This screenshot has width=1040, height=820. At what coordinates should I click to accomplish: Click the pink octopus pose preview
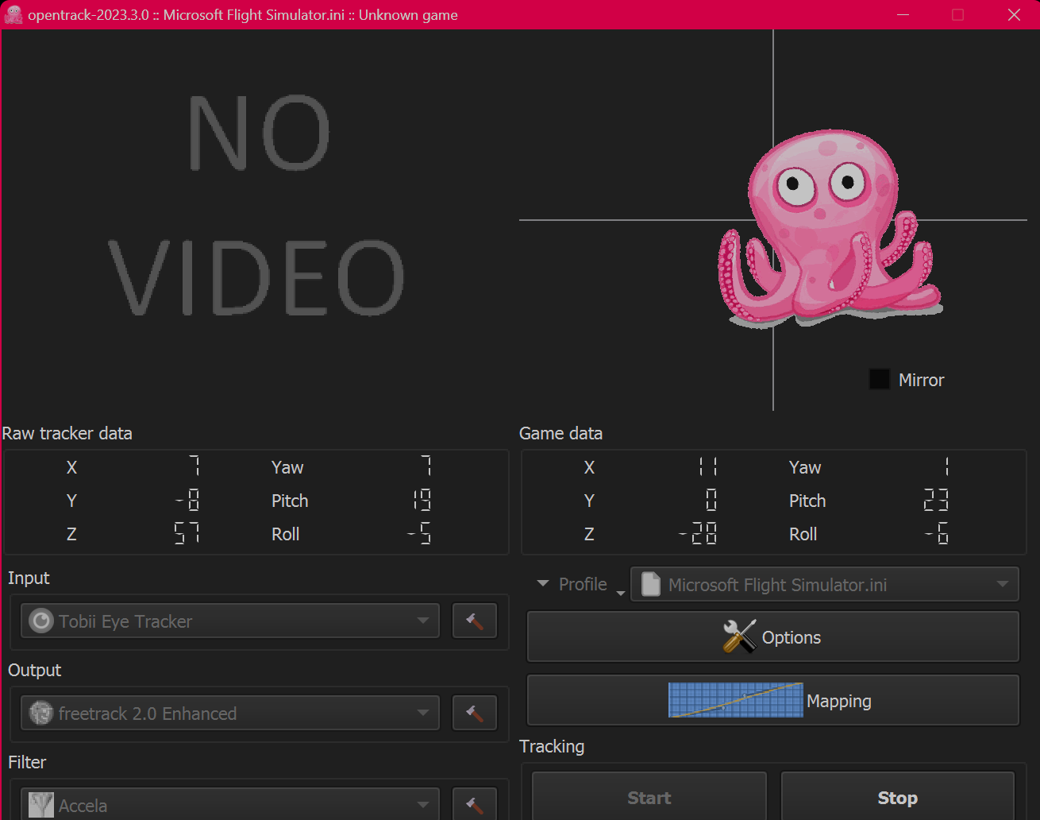pyautogui.click(x=830, y=230)
